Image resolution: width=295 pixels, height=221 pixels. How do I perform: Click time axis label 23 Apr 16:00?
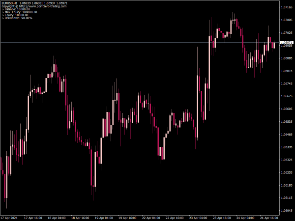point(222,218)
